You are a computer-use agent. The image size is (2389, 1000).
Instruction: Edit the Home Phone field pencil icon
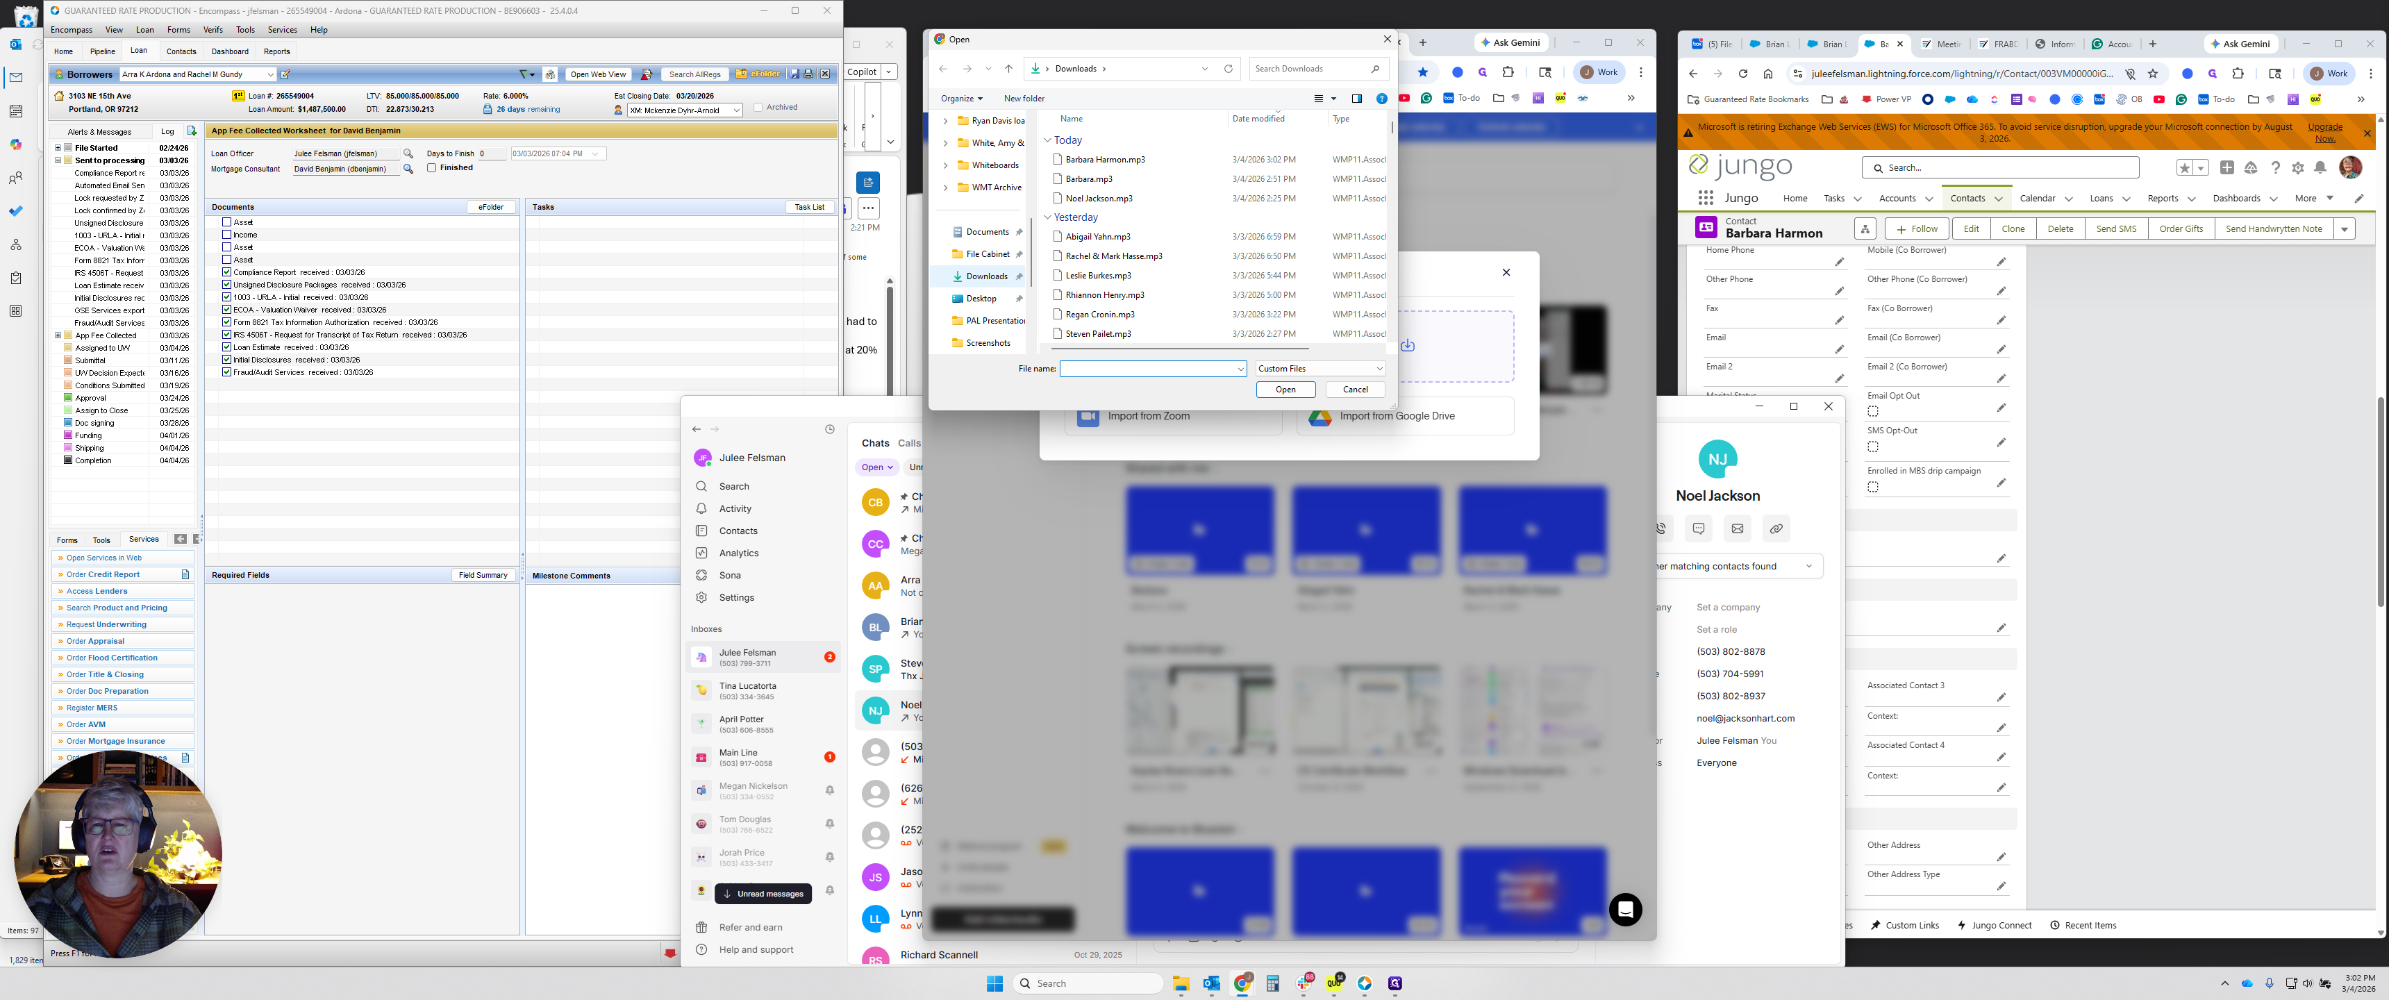(1839, 262)
